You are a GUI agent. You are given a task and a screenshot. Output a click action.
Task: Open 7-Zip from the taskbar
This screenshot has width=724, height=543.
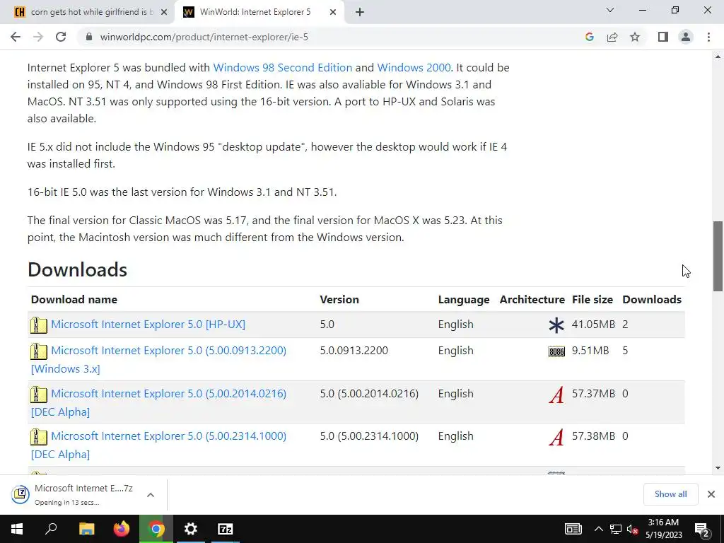coord(226,529)
